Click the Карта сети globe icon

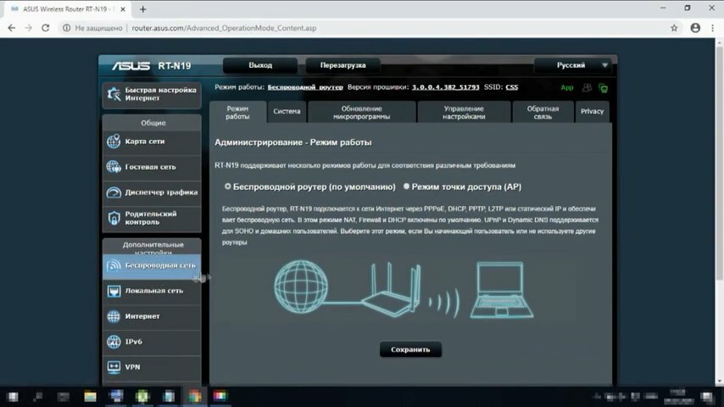click(x=114, y=142)
